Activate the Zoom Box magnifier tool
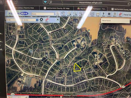131x98 pixels. tap(69, 14)
